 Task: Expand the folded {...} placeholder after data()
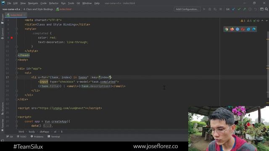tap(47, 126)
